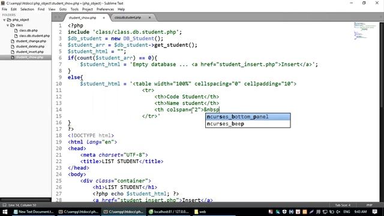This screenshot has width=384, height=216.
Task: Open the Preferences menu
Action: coord(106,10)
